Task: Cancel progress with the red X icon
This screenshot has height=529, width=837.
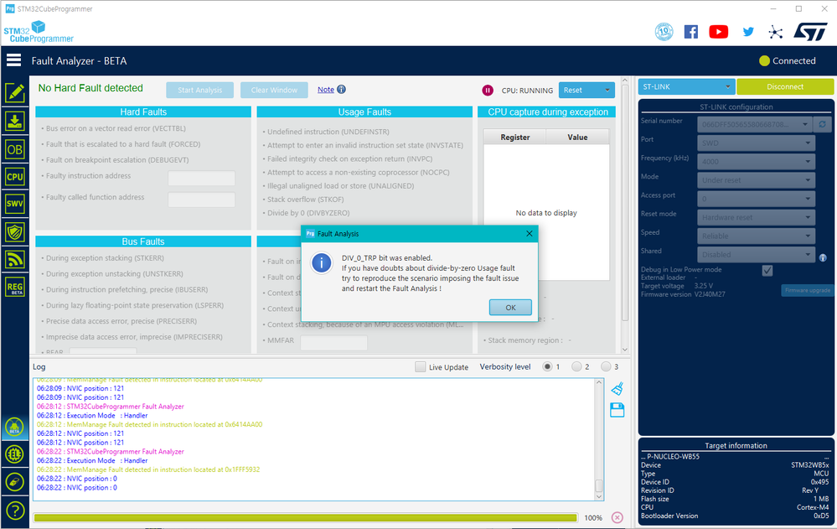Action: coord(617,517)
